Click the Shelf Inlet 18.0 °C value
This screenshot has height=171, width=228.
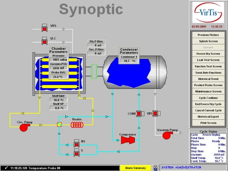coord(59,100)
